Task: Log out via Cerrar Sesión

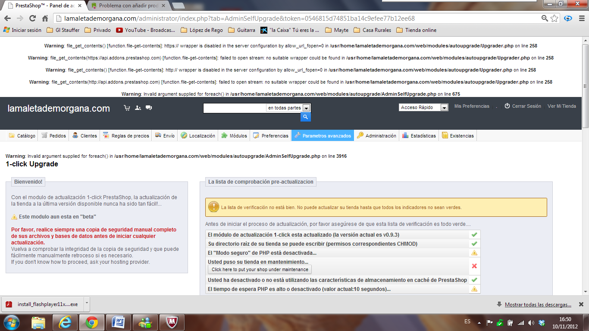Action: 523,106
